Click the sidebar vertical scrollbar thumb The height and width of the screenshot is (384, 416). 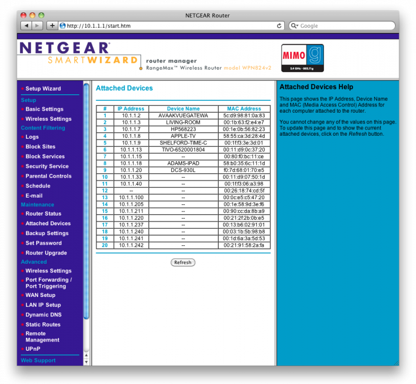(x=86, y=205)
